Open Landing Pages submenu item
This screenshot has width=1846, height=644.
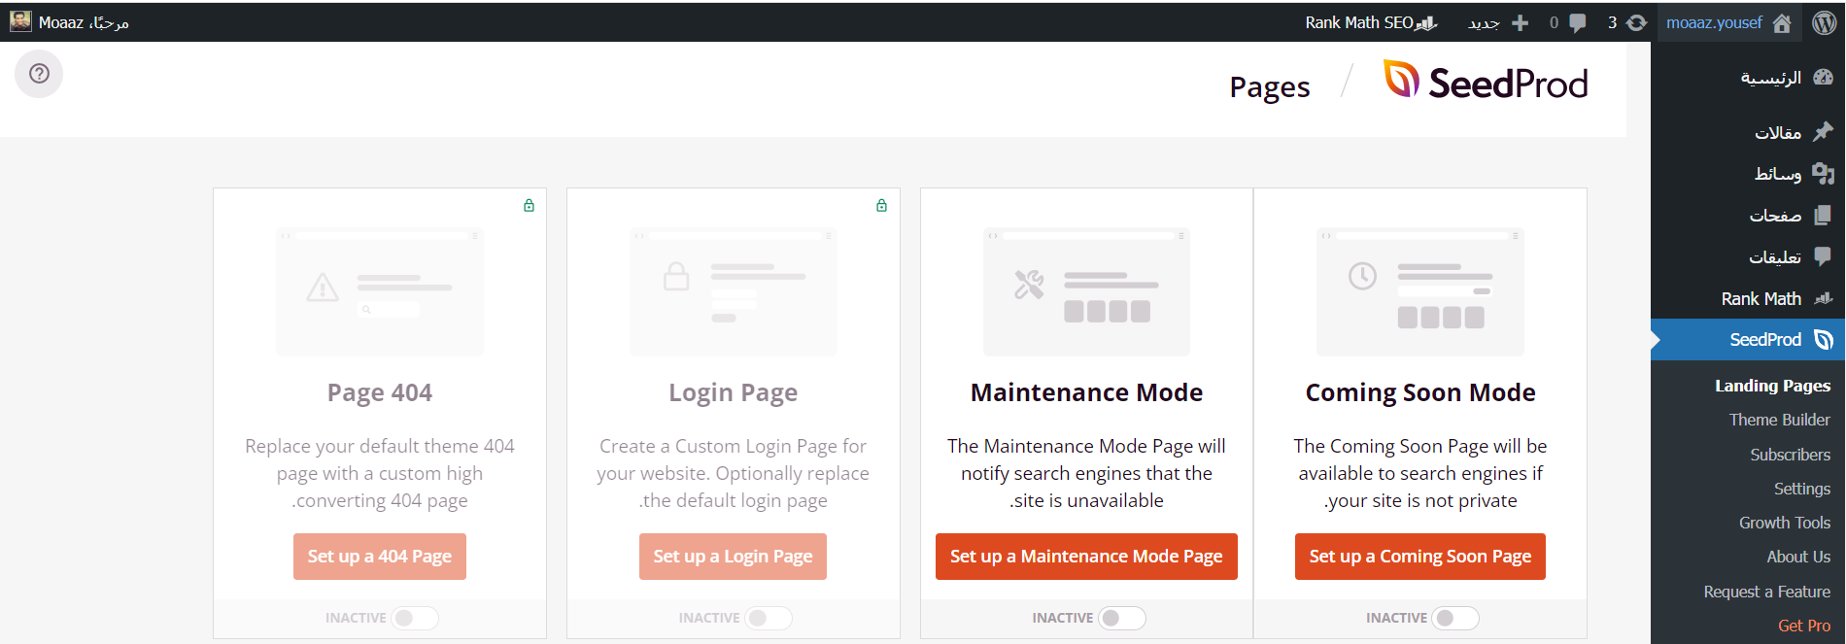tap(1772, 386)
